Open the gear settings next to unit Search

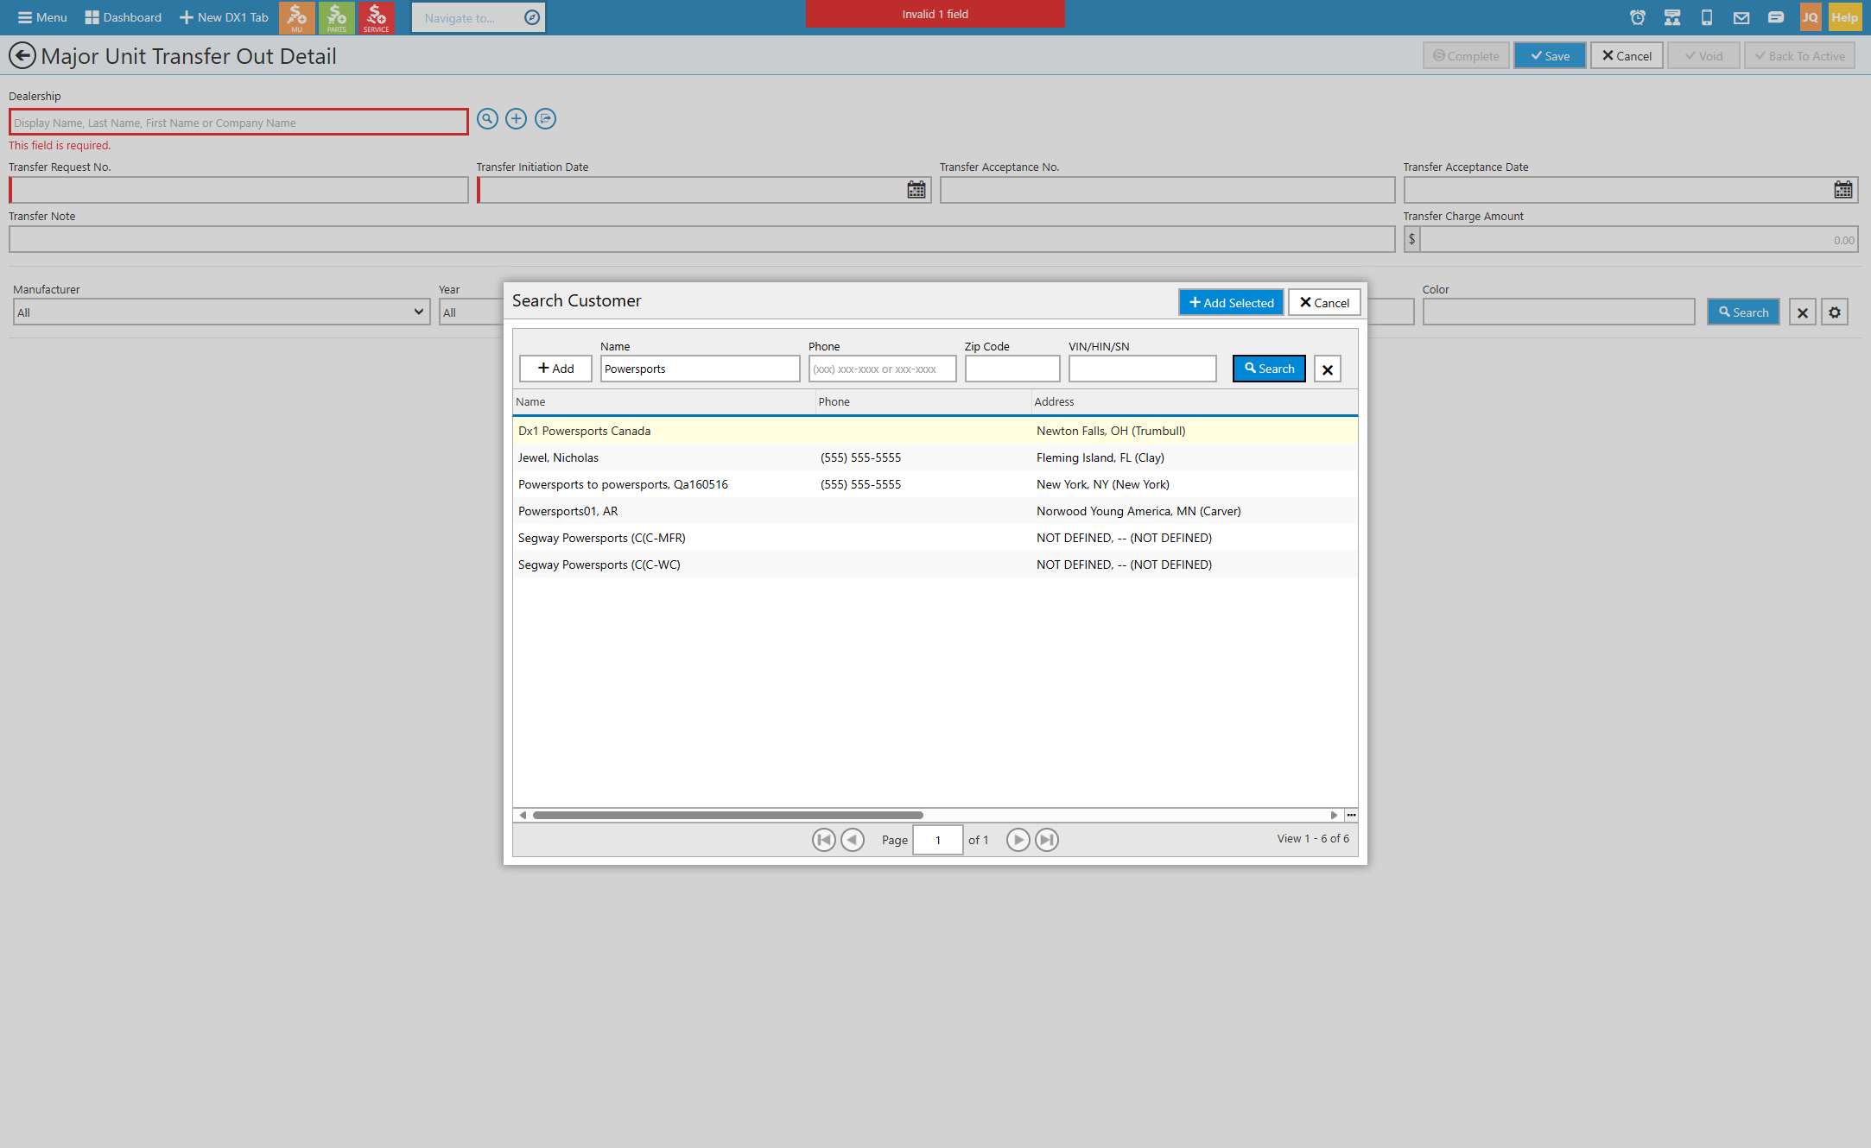1835,312
